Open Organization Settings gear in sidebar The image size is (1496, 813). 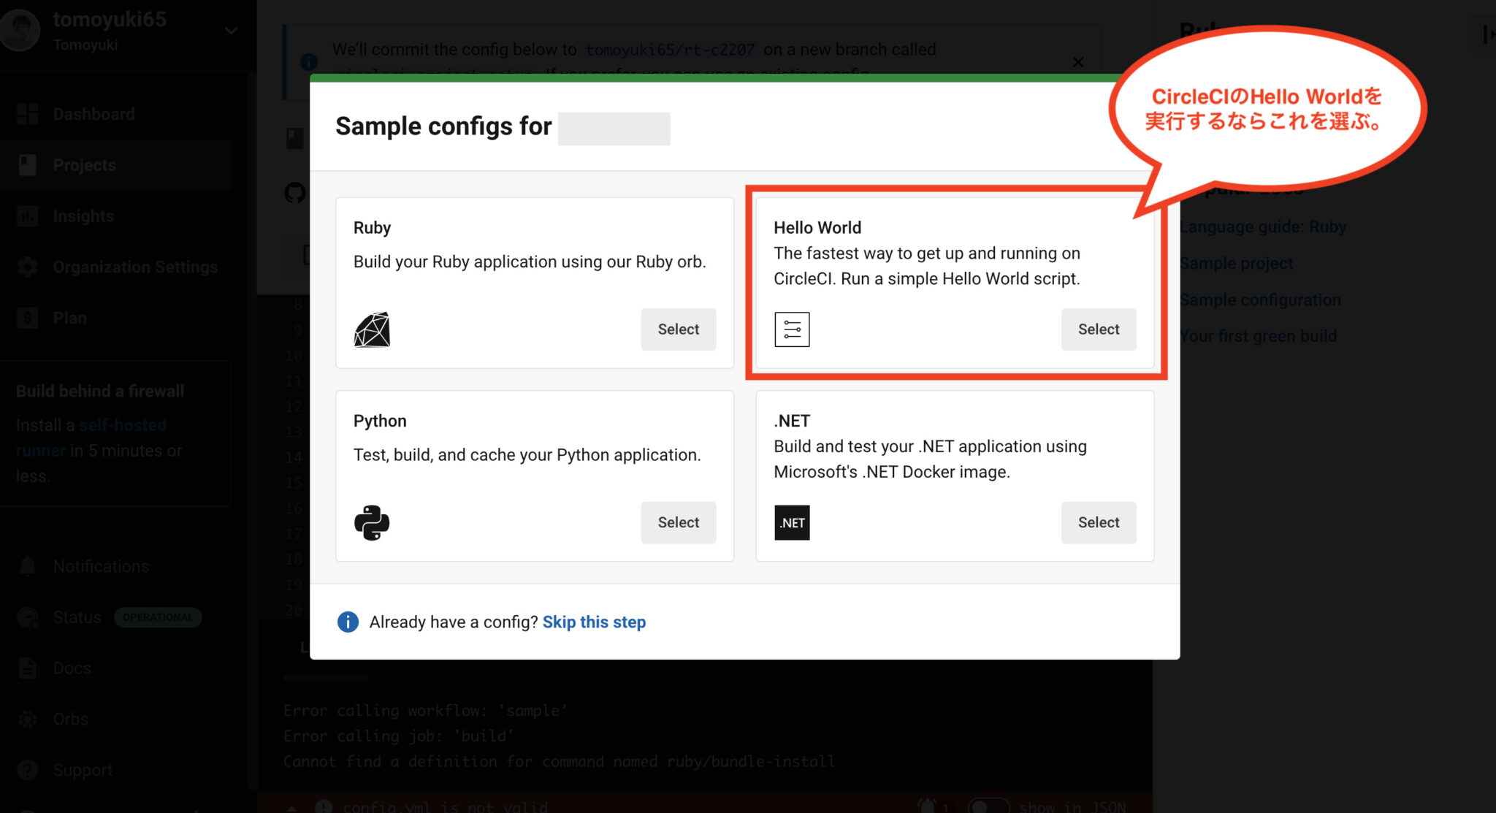coord(28,267)
